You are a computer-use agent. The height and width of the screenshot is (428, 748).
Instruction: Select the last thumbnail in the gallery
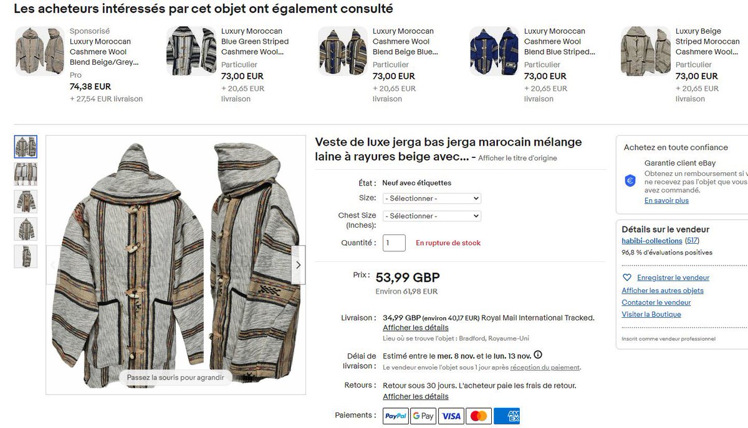pyautogui.click(x=26, y=256)
